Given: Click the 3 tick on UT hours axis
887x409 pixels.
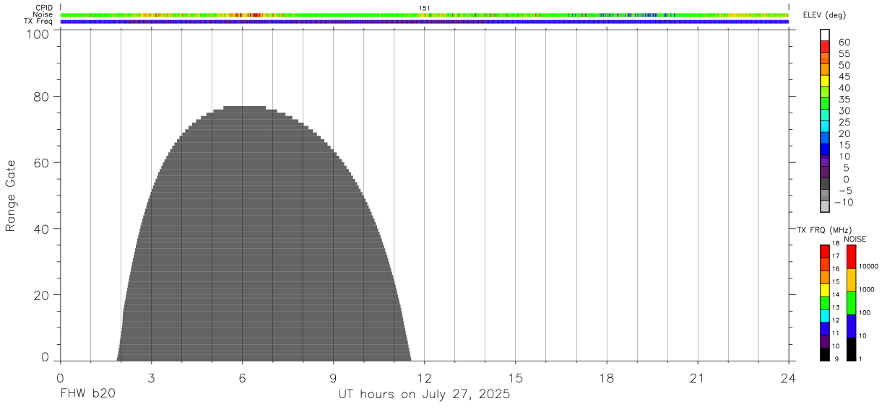Looking at the screenshot, I should [151, 378].
